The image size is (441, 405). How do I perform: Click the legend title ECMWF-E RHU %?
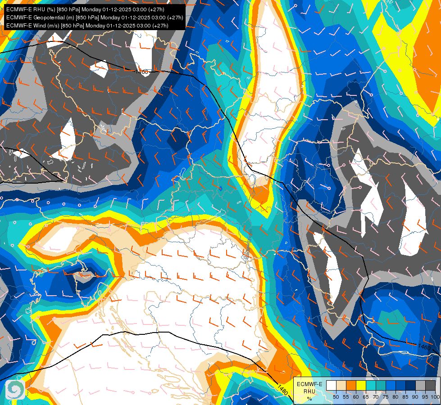(309, 391)
